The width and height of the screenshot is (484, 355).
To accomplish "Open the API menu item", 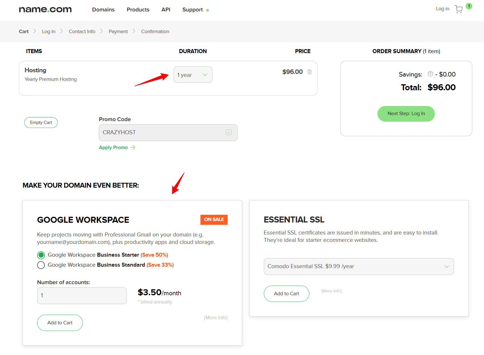I will point(166,10).
